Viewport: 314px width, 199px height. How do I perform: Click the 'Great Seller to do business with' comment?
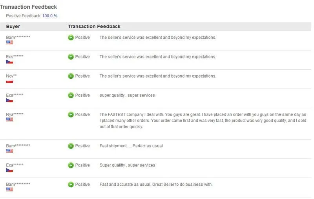pos(182,185)
